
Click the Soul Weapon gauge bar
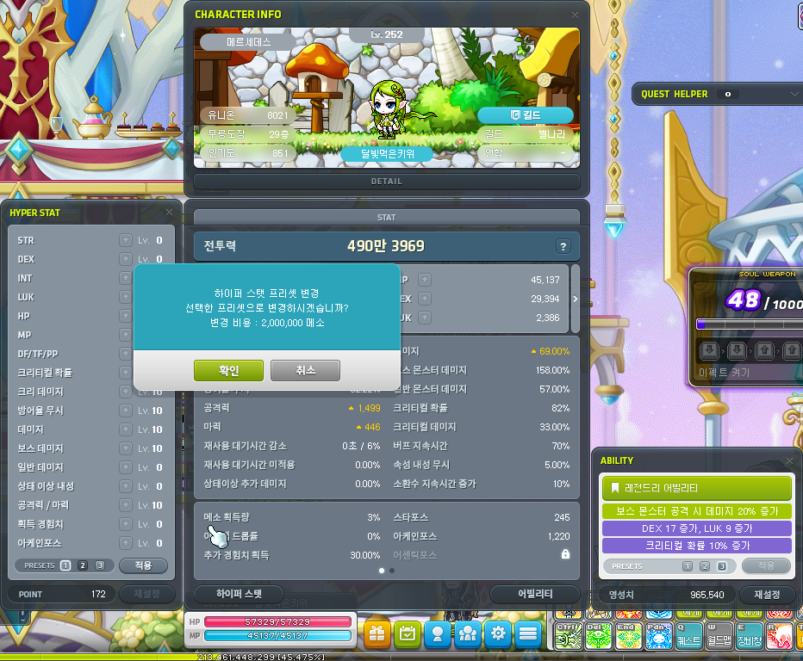click(x=750, y=324)
